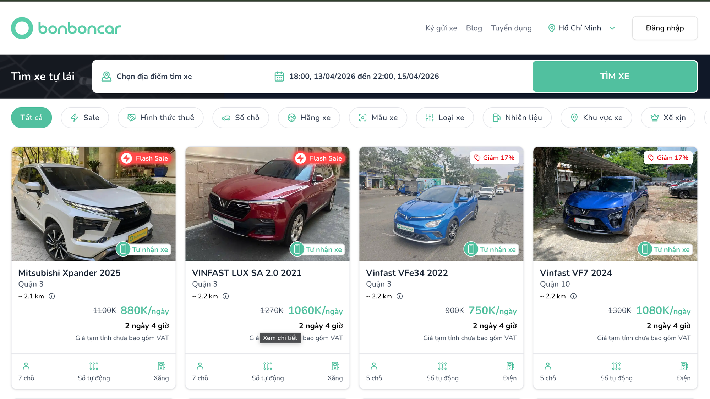
Task: Click info icon on VINFAST LUX SA card
Action: (x=226, y=296)
